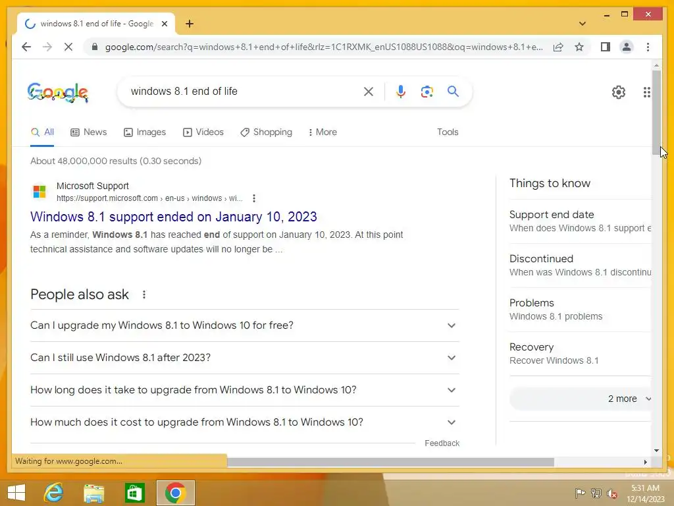Bookmark this tab with the star
Screen dimensions: 674x506
(x=579, y=47)
